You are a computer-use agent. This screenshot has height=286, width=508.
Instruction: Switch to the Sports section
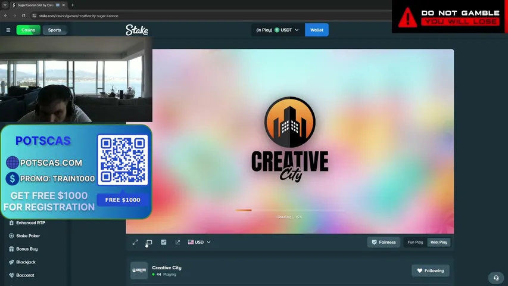tap(54, 30)
